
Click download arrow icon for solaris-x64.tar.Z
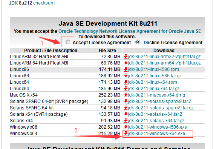126,114
